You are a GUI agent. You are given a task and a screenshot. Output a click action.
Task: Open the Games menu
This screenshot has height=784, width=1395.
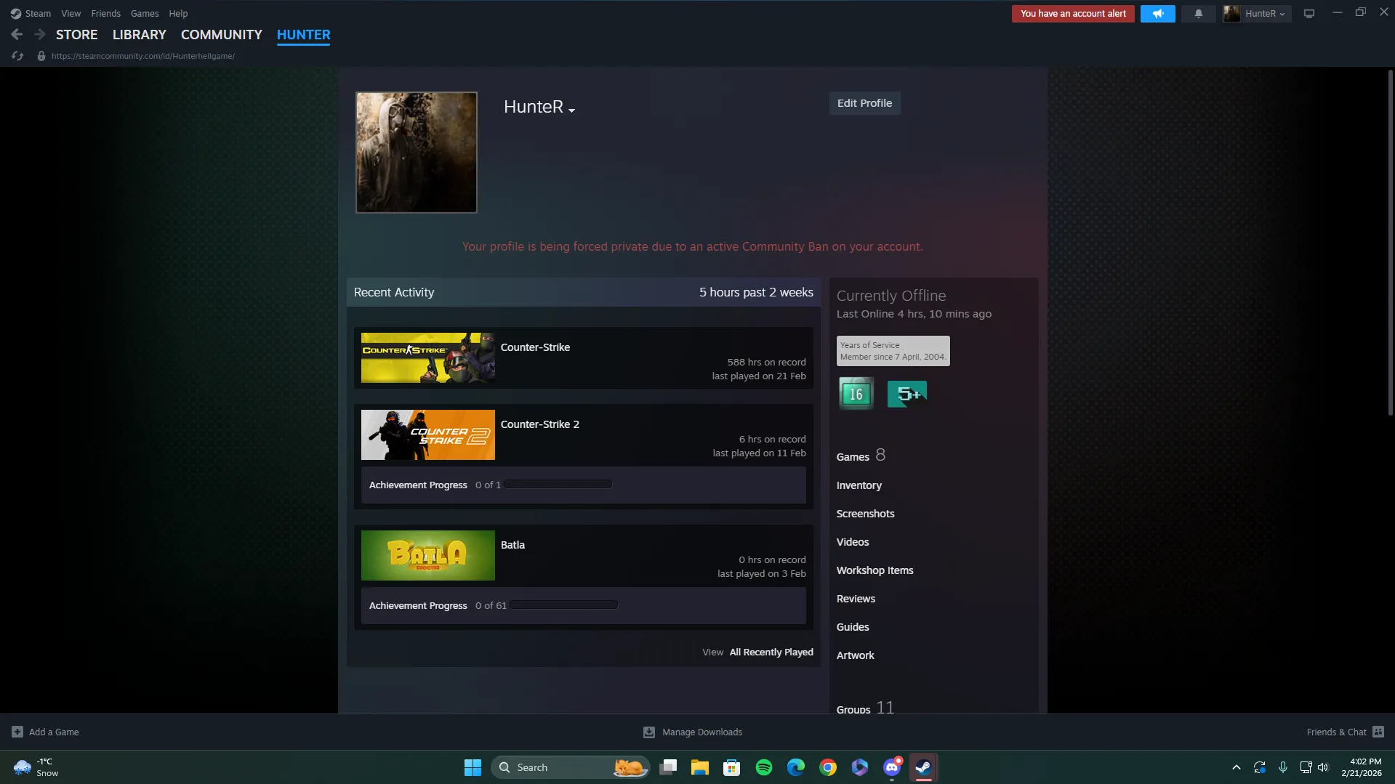(x=145, y=13)
